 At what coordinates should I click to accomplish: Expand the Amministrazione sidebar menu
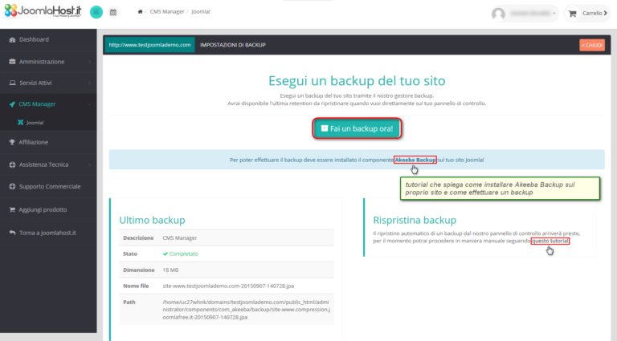48,61
